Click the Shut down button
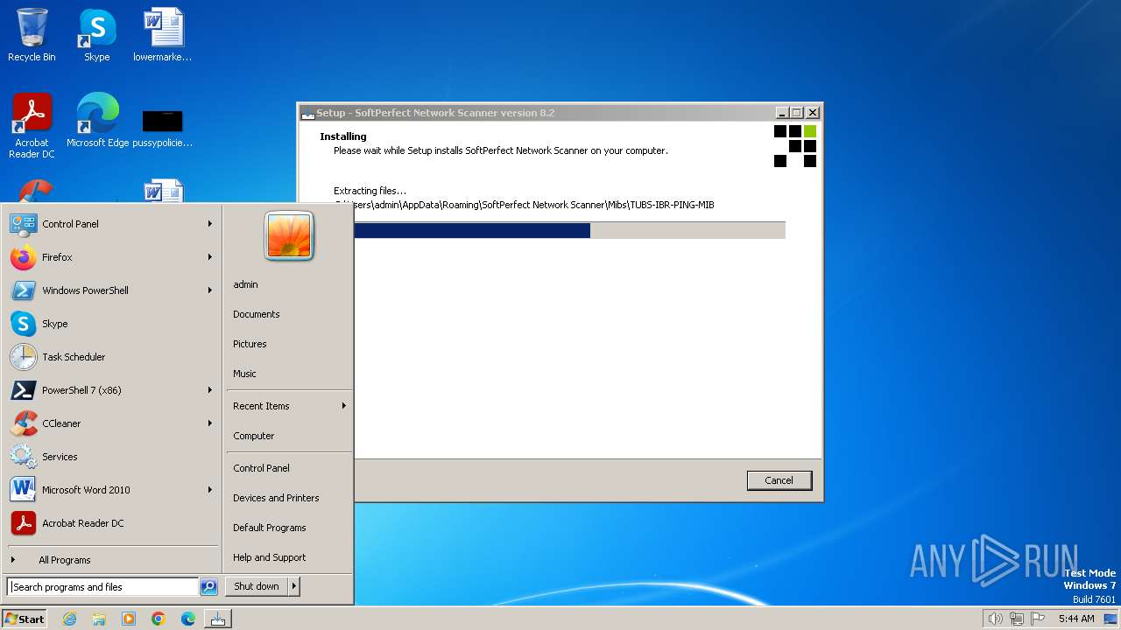The image size is (1121, 630). [x=257, y=586]
